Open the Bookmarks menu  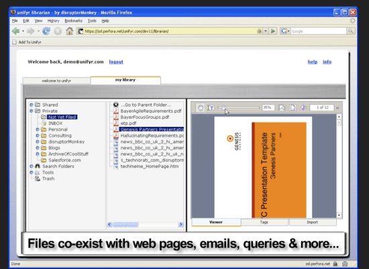[73, 21]
